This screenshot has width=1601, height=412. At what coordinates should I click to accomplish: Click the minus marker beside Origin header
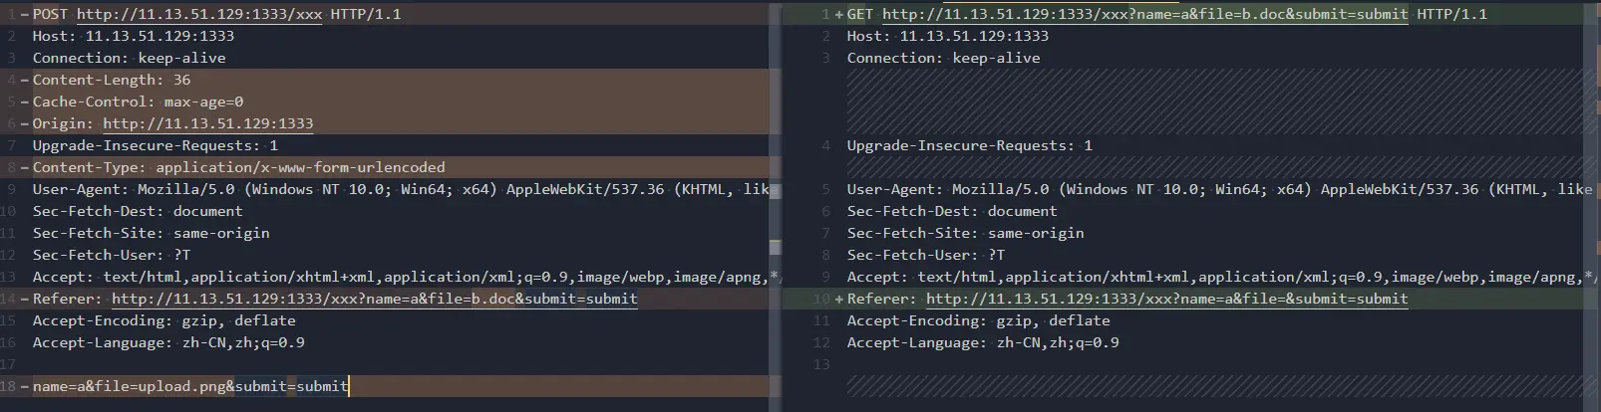(24, 123)
